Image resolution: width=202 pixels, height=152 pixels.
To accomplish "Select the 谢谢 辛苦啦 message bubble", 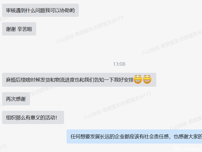I will (x=19, y=29).
